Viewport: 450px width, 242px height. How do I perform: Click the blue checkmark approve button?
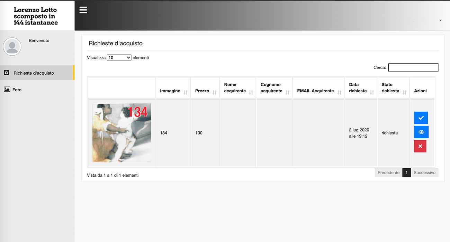(x=421, y=118)
